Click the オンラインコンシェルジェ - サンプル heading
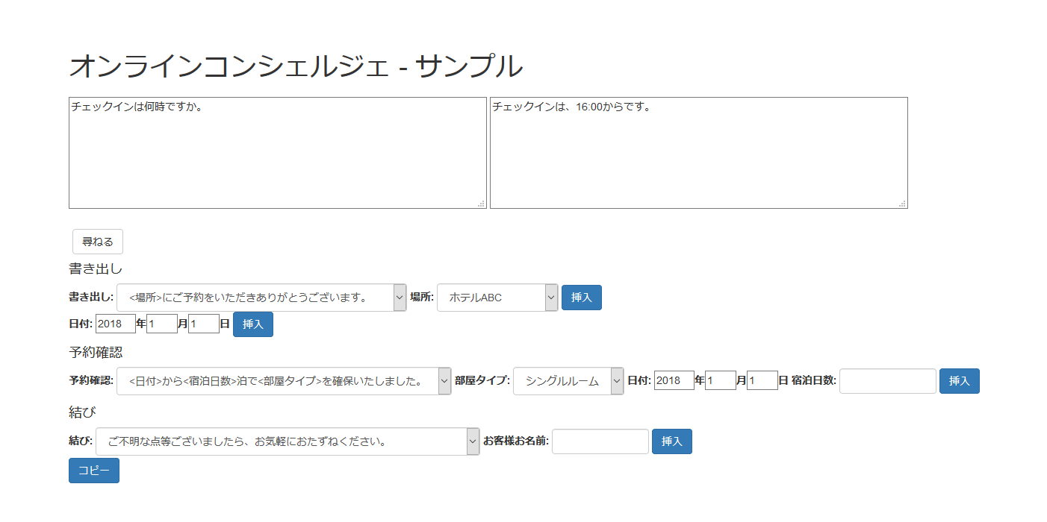Viewport: 1047px width, 522px height. 296,66
